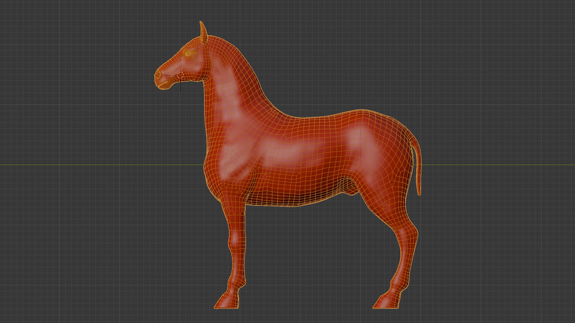Viewport: 575px width, 323px height.
Task: Click the object origin dot on belly
Action: pyautogui.click(x=300, y=164)
